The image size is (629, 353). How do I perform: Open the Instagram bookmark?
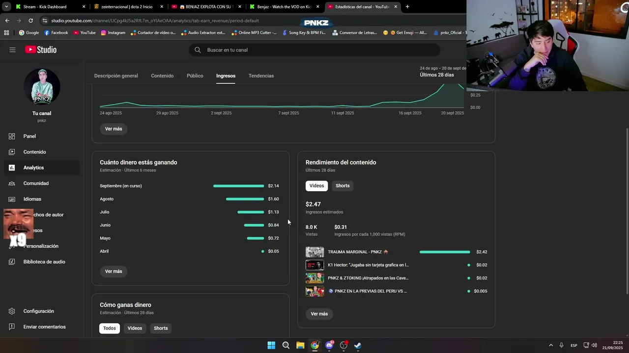113,33
